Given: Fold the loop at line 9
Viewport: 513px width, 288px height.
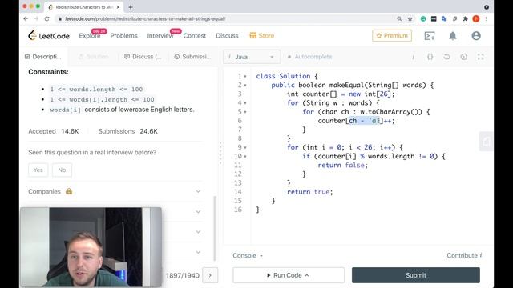Looking at the screenshot, I should tap(245, 147).
